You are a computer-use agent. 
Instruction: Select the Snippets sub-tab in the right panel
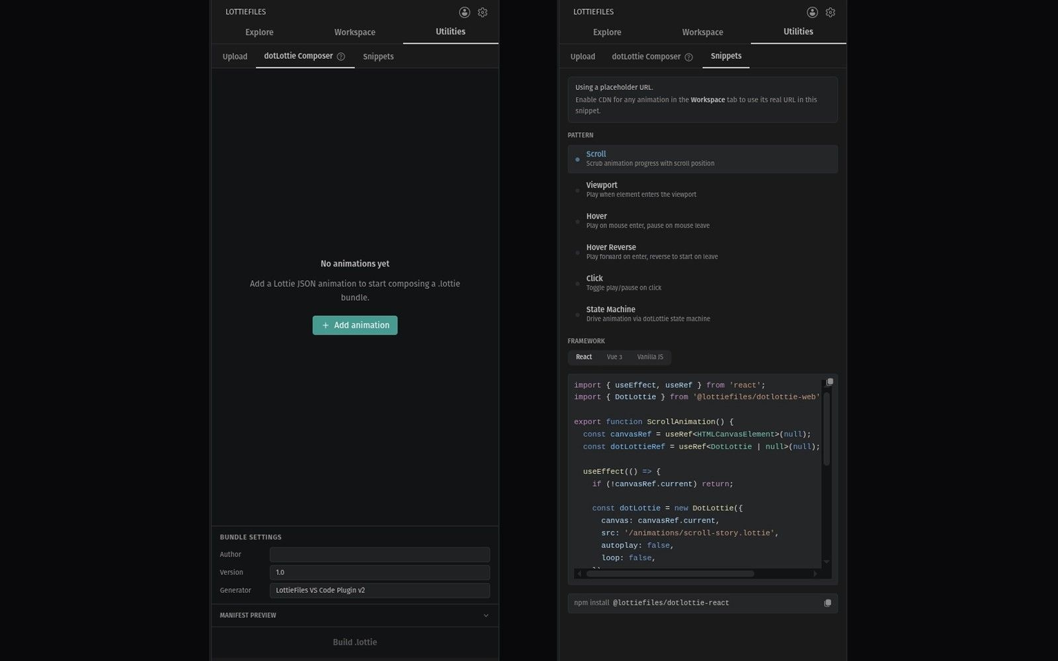726,56
